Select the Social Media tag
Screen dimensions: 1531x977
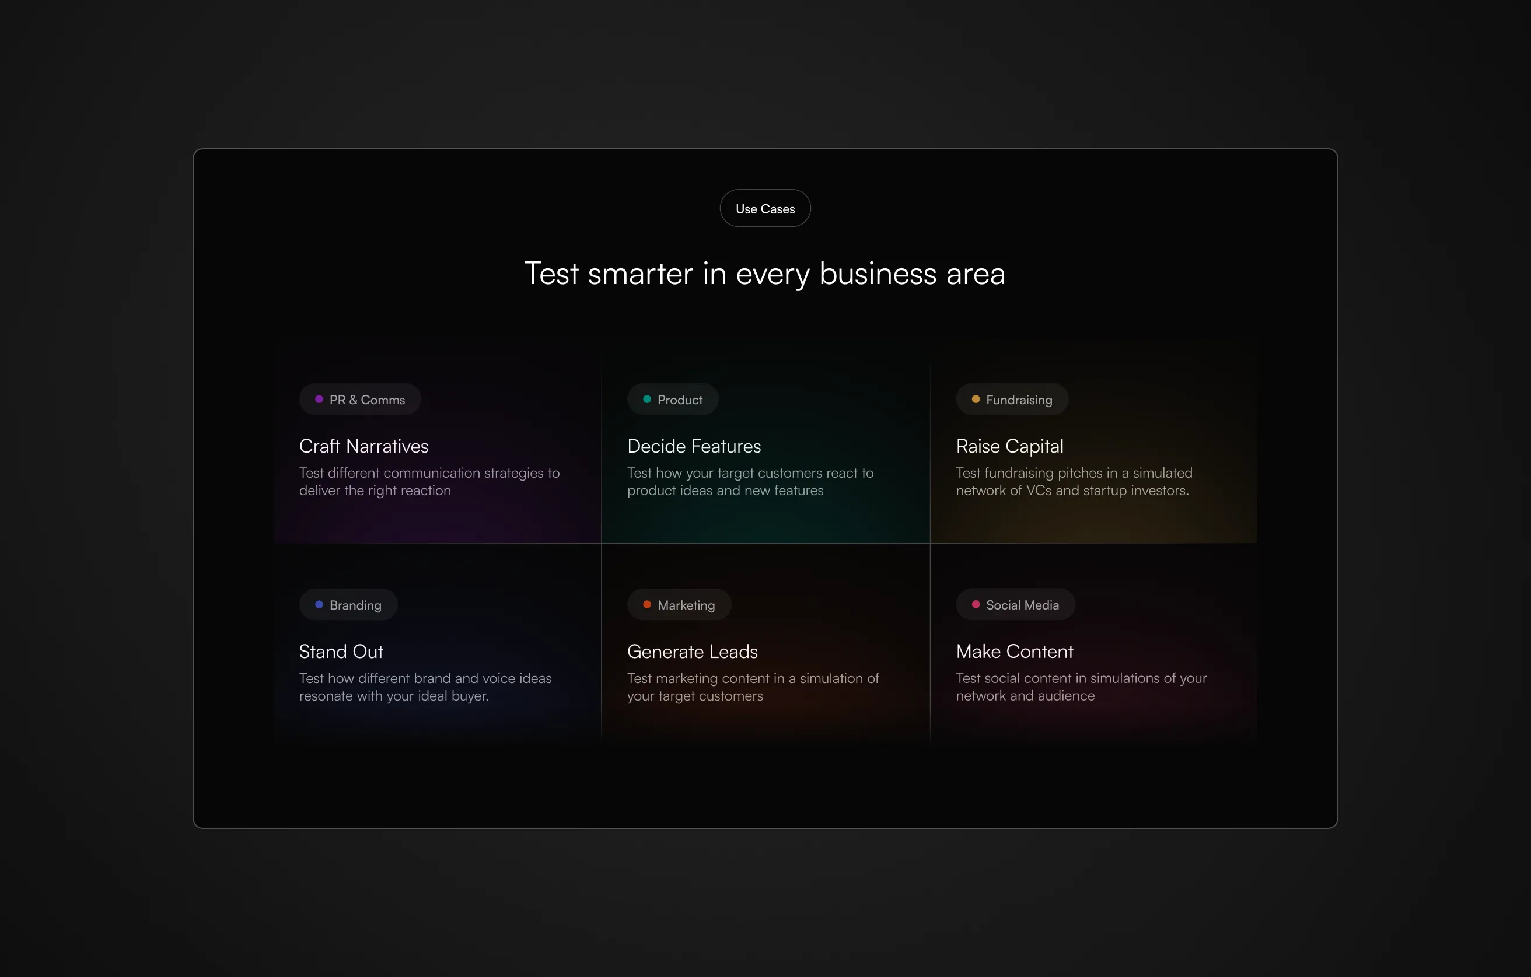[x=1022, y=605]
